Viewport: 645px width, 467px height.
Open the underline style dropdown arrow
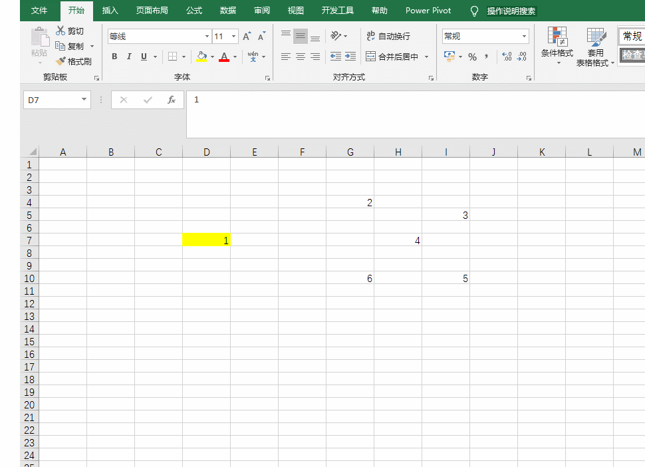[155, 57]
